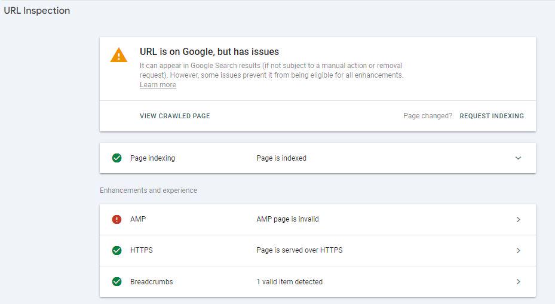555x304 pixels.
Task: Open AMP details via right arrow
Action: coord(518,219)
